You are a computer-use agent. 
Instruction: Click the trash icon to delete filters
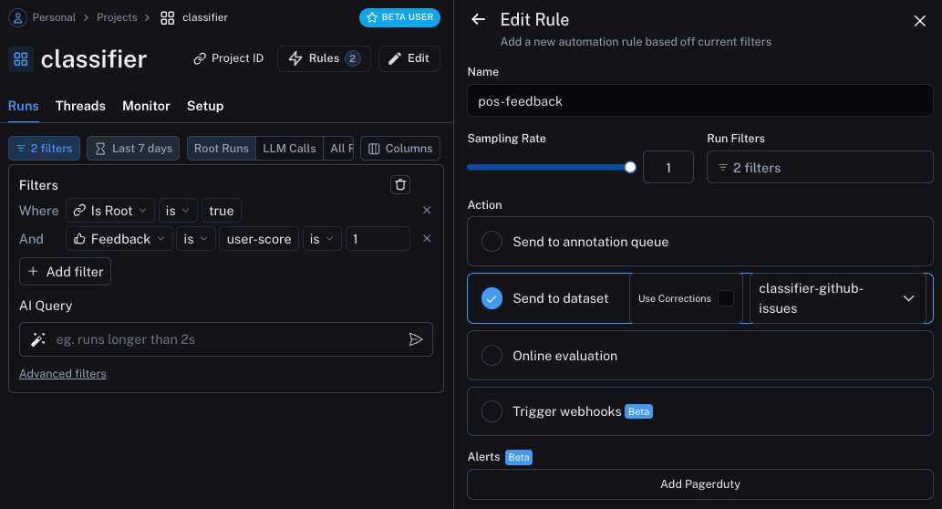[x=400, y=184]
